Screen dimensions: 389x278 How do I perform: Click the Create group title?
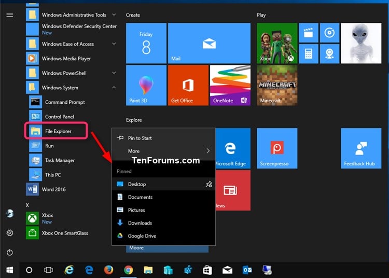[133, 15]
